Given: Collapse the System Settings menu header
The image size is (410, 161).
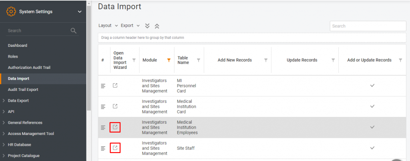Looking at the screenshot, I should 79,12.
